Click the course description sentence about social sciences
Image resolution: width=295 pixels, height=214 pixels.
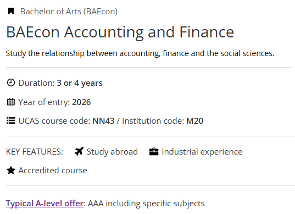point(140,53)
